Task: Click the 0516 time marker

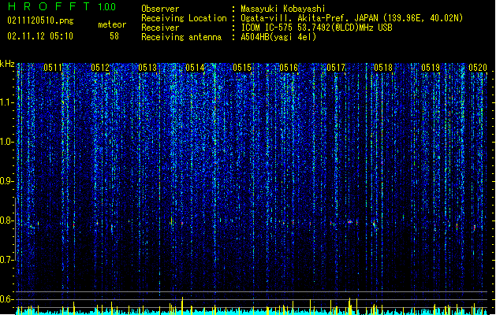Action: click(289, 68)
